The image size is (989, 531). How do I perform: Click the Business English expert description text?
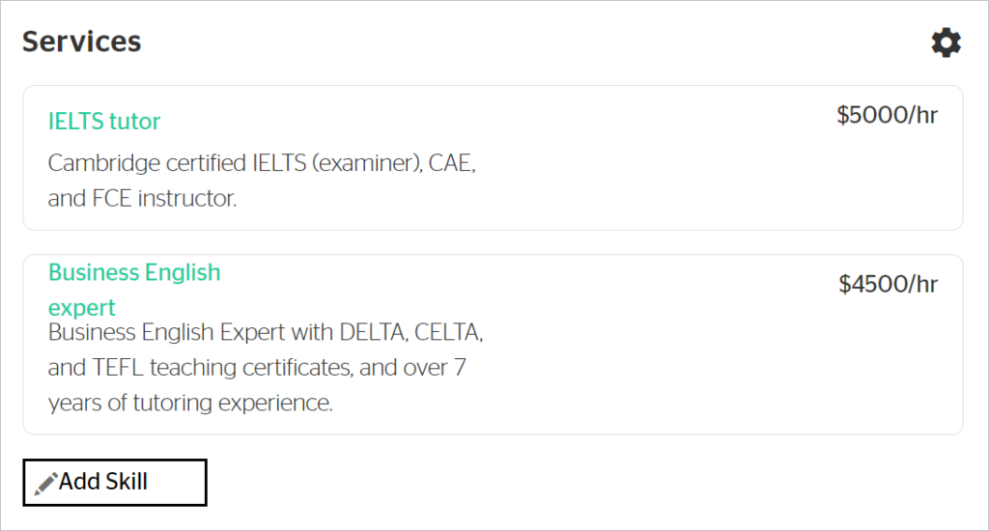[x=266, y=367]
